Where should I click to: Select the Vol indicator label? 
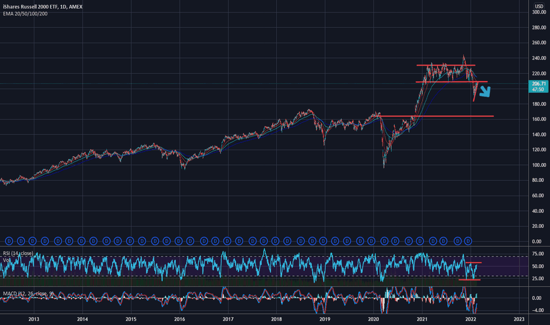tap(6, 260)
